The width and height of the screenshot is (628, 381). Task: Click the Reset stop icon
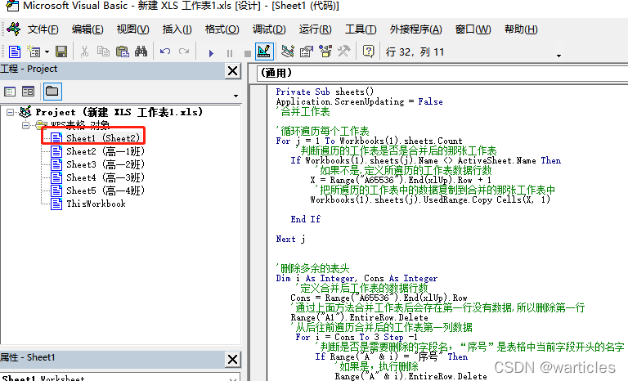point(248,53)
